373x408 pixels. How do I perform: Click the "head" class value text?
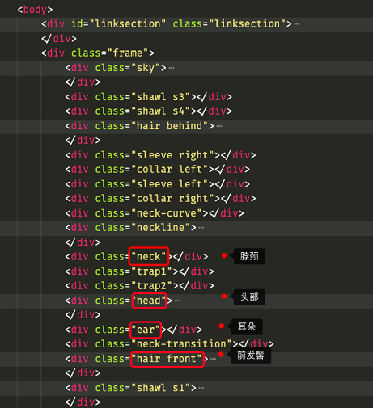pyautogui.click(x=149, y=301)
